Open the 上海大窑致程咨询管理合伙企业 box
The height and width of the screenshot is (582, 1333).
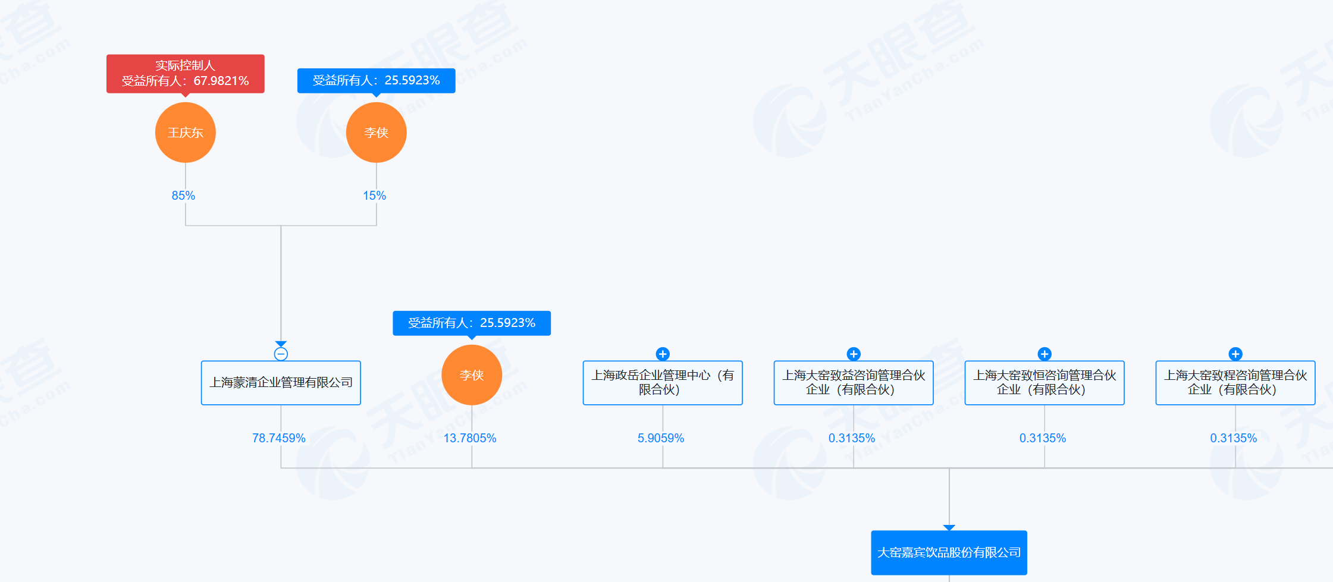tap(1235, 383)
